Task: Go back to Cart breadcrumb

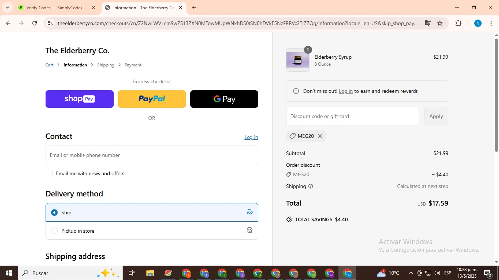Action: (49, 65)
